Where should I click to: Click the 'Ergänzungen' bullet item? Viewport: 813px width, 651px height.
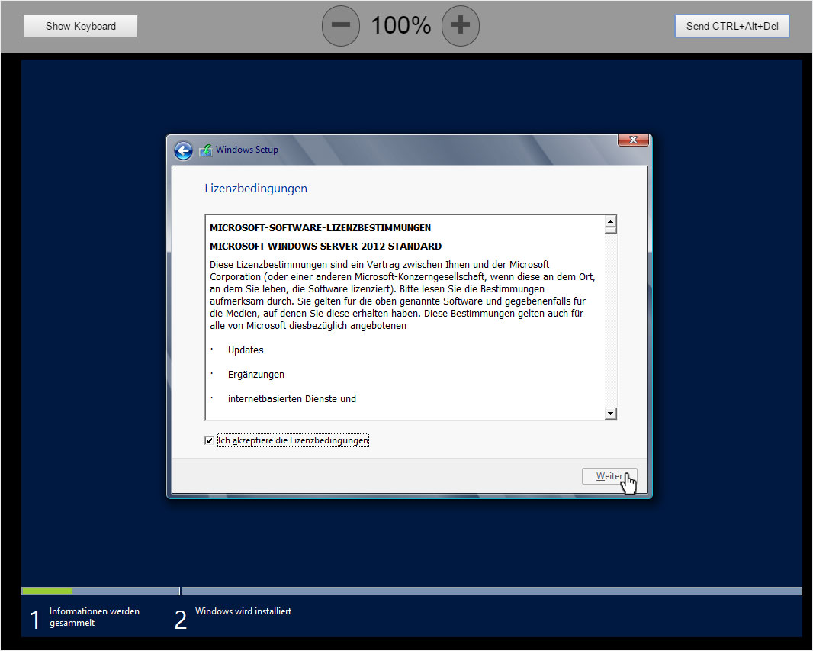[x=256, y=375]
